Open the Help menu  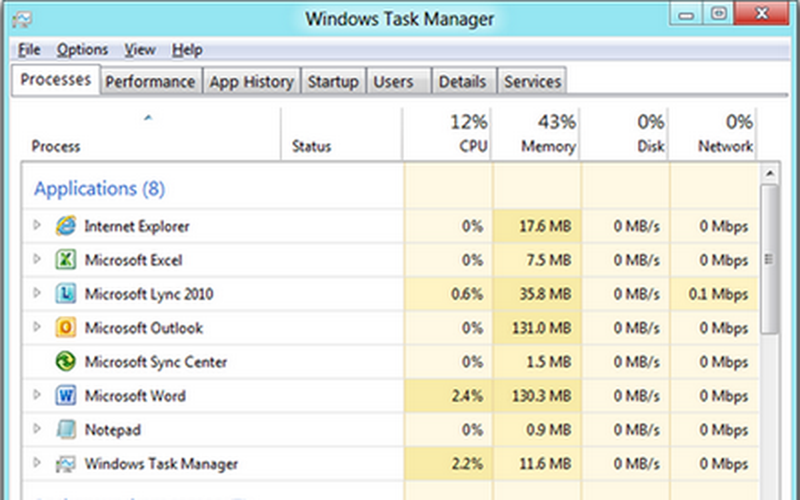[187, 50]
